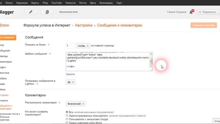Open Google+ item in the sidebar

[3, 68]
